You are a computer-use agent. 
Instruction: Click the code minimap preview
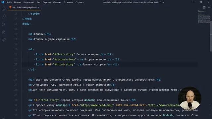(204, 17)
